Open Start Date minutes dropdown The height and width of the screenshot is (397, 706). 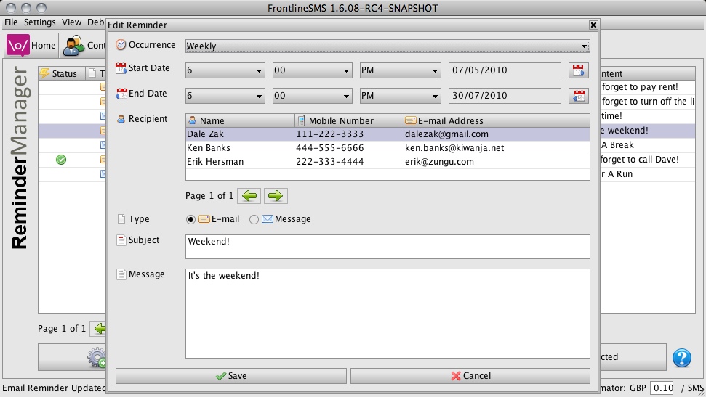click(x=312, y=70)
